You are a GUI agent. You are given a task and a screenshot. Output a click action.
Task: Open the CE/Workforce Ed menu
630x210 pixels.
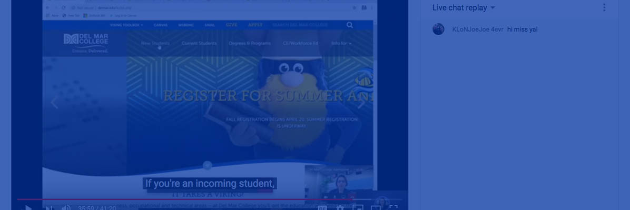pyautogui.click(x=300, y=43)
